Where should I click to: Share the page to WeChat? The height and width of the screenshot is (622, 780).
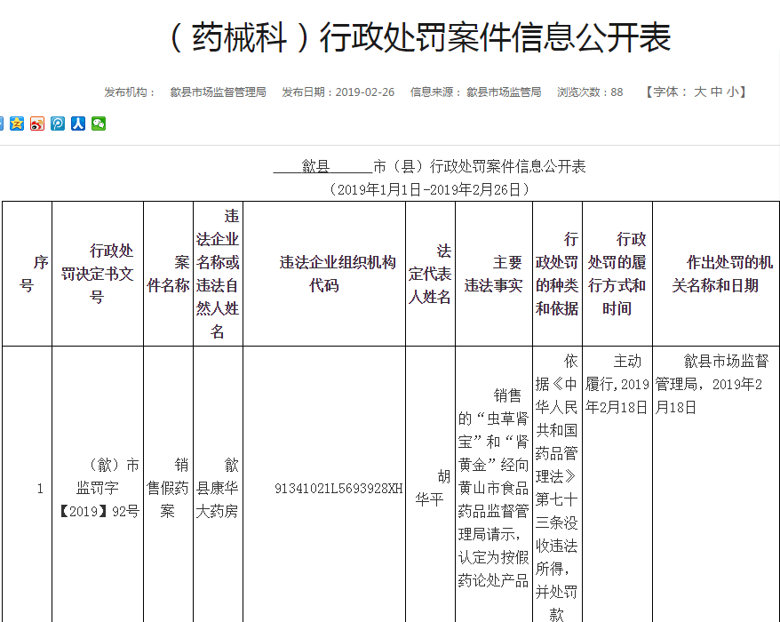(99, 124)
